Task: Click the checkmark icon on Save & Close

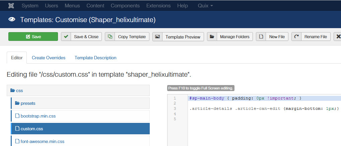Action: click(x=66, y=37)
